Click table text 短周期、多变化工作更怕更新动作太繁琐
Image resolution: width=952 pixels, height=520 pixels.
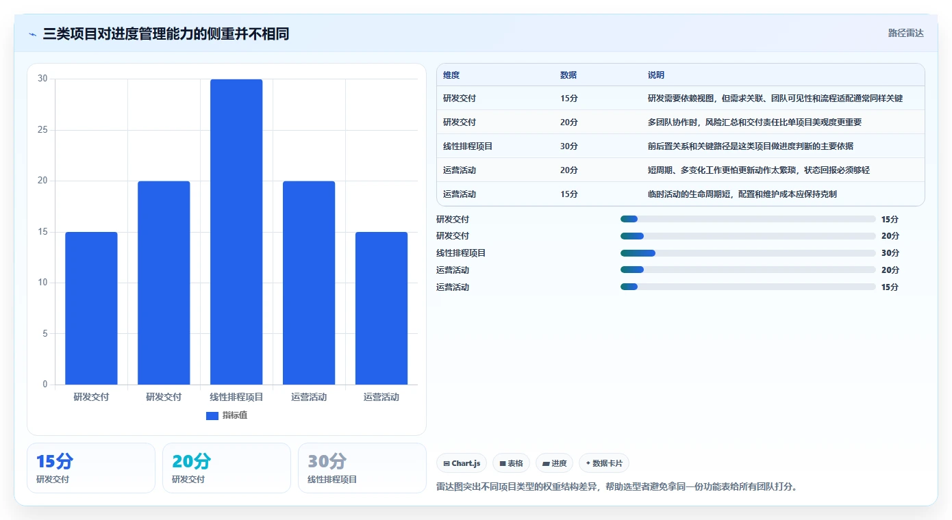coord(759,170)
